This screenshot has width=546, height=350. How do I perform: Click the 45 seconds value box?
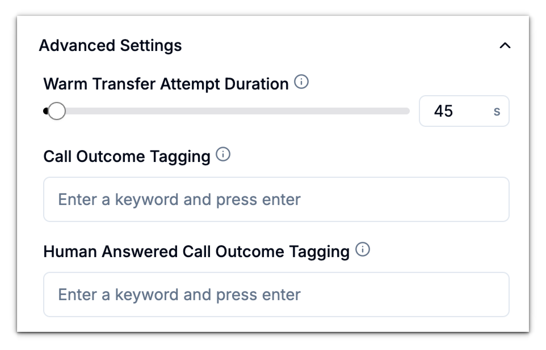(443, 111)
